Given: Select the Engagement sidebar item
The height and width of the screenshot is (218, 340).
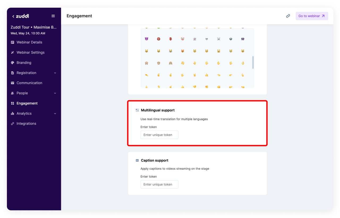Looking at the screenshot, I should coord(27,103).
